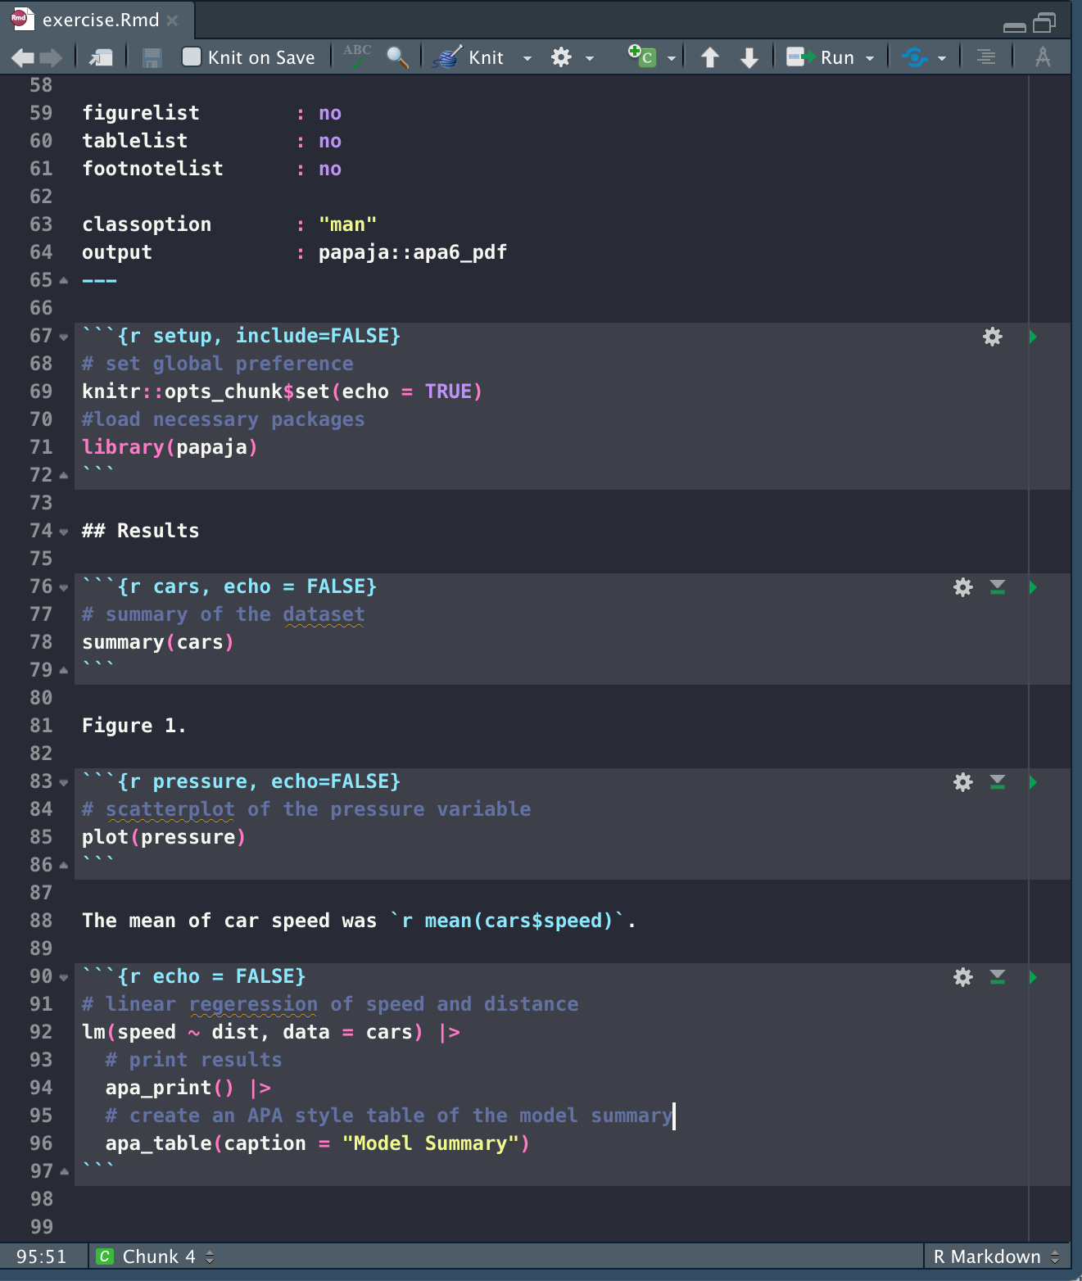Click the Knit button
Screen dimensions: 1082x1281
[472, 57]
